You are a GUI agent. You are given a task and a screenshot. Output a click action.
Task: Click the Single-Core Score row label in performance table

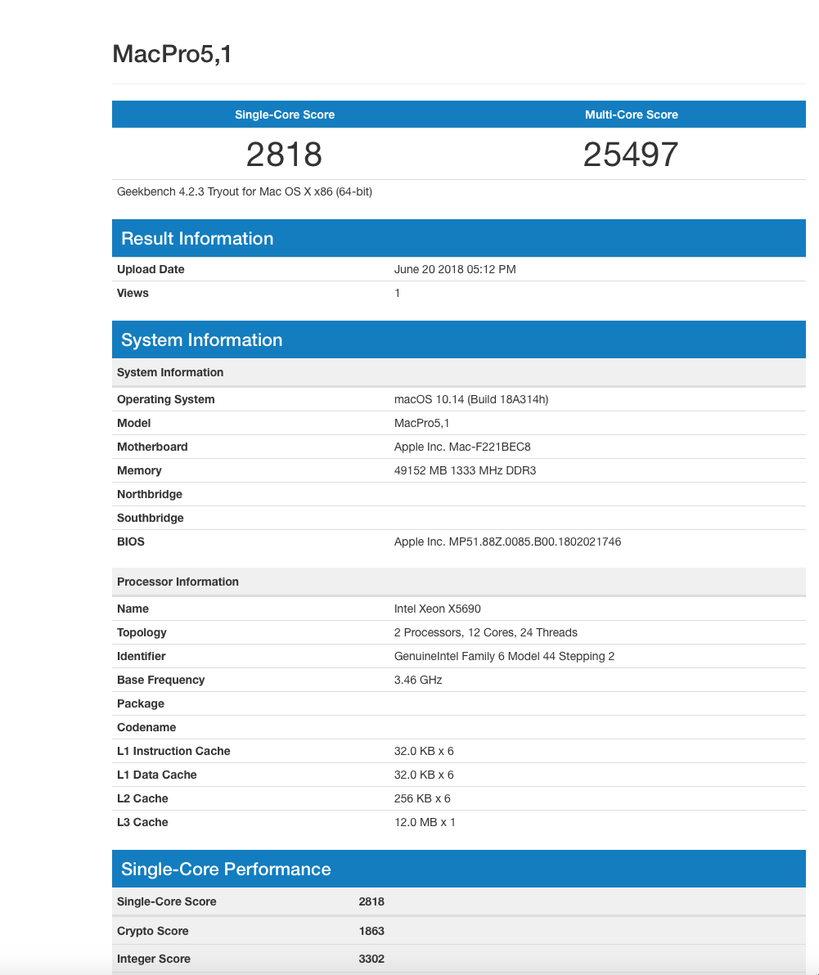(167, 901)
